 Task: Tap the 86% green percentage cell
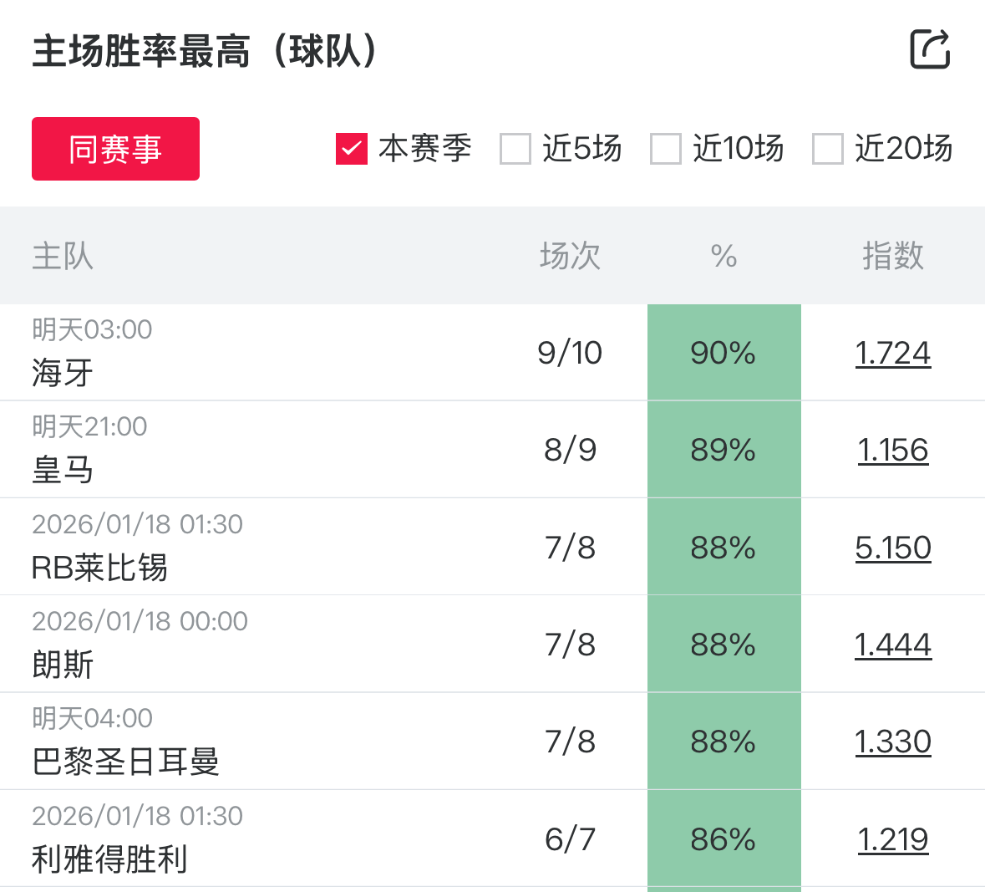point(724,839)
